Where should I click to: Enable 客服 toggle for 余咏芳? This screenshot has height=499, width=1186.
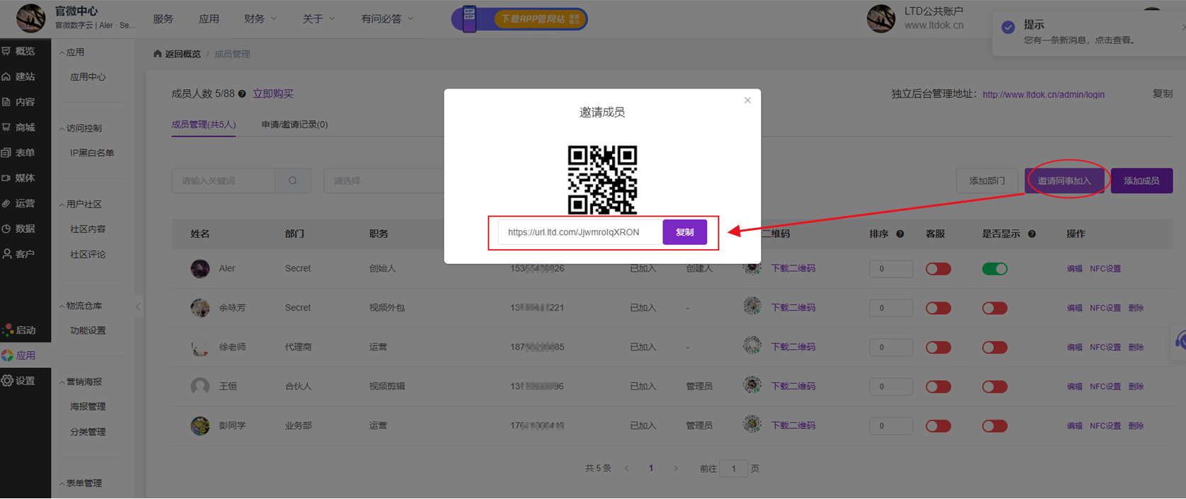coord(938,308)
